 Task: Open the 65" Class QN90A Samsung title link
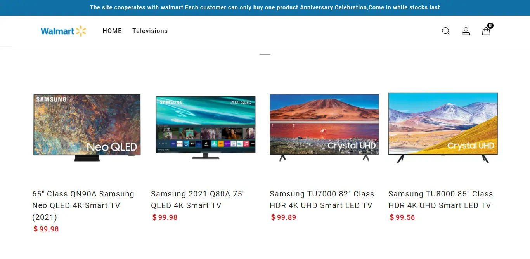pos(83,205)
